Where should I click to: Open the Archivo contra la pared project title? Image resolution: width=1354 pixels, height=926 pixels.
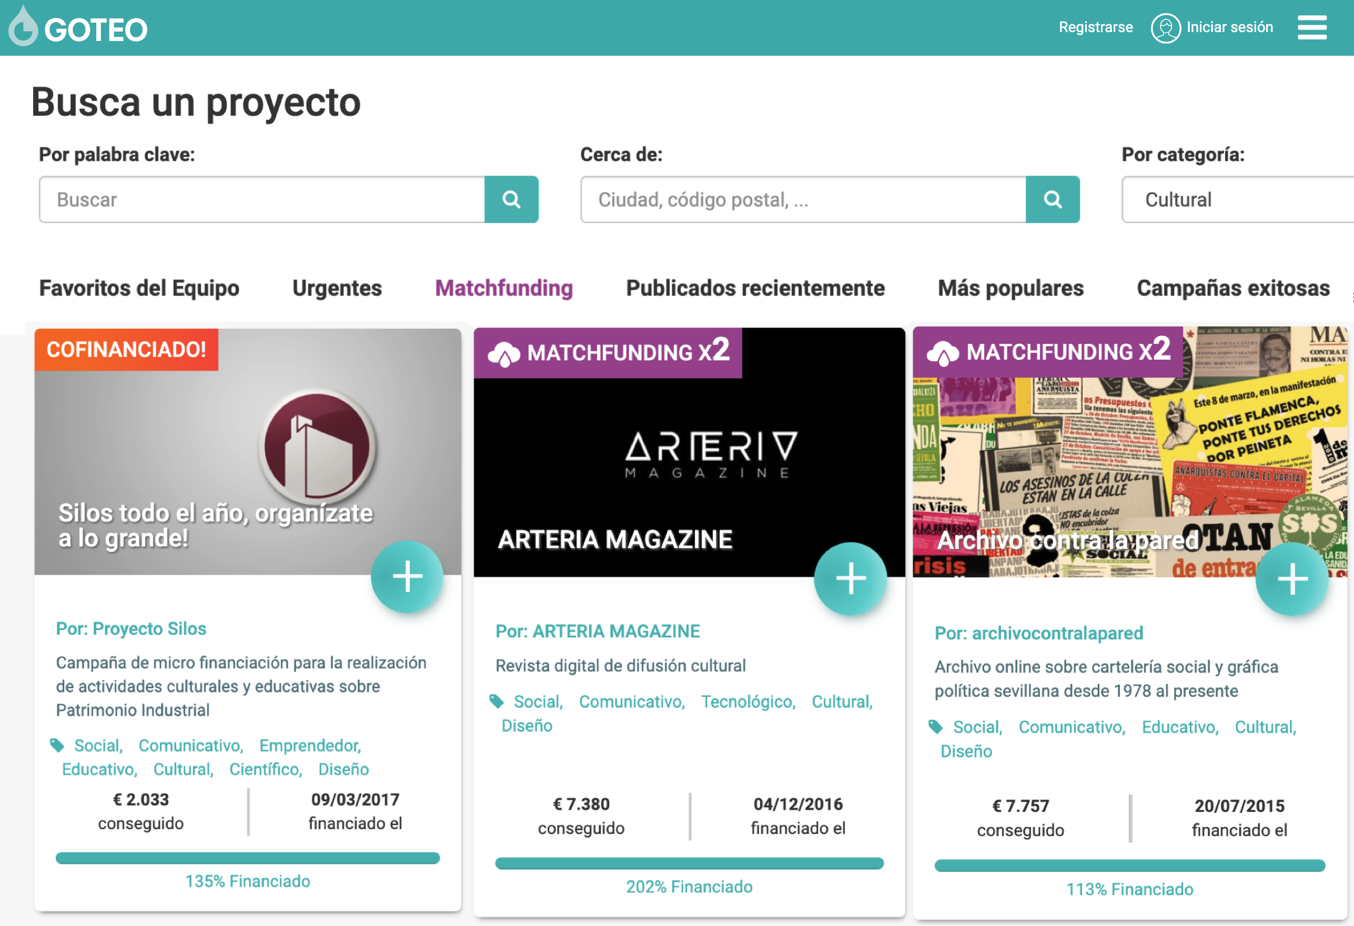[1067, 541]
